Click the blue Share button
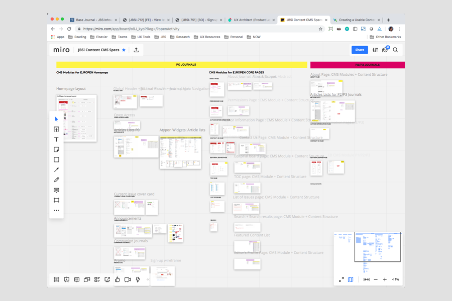This screenshot has height=301, width=452. click(x=360, y=50)
